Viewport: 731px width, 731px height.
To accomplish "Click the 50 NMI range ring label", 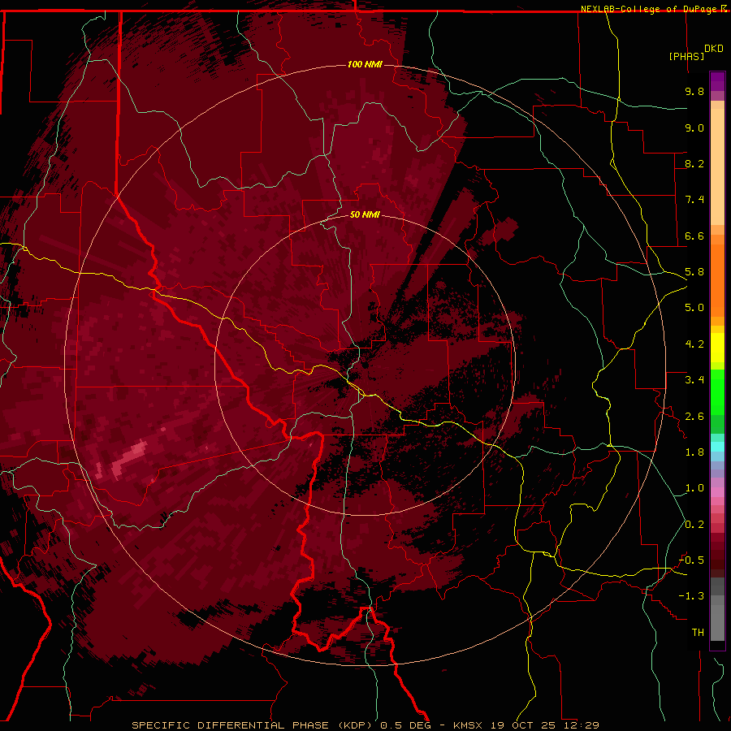I will click(x=365, y=214).
